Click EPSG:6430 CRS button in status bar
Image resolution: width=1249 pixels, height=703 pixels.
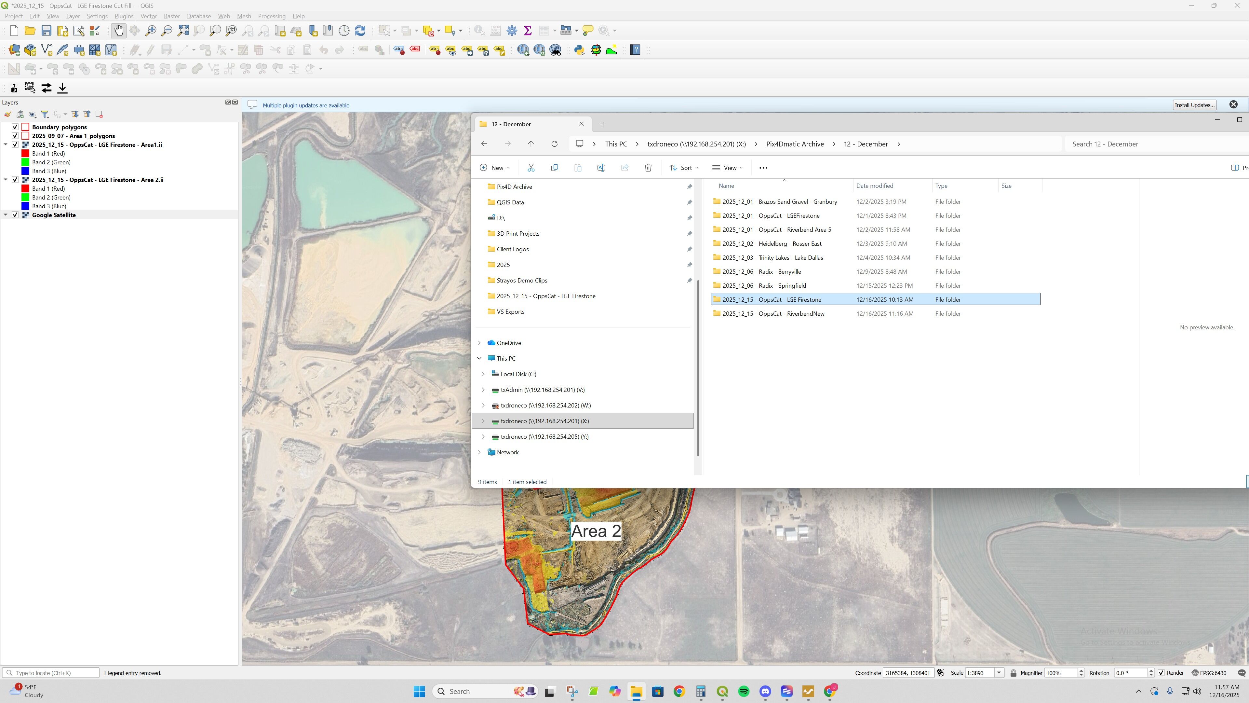(x=1209, y=673)
